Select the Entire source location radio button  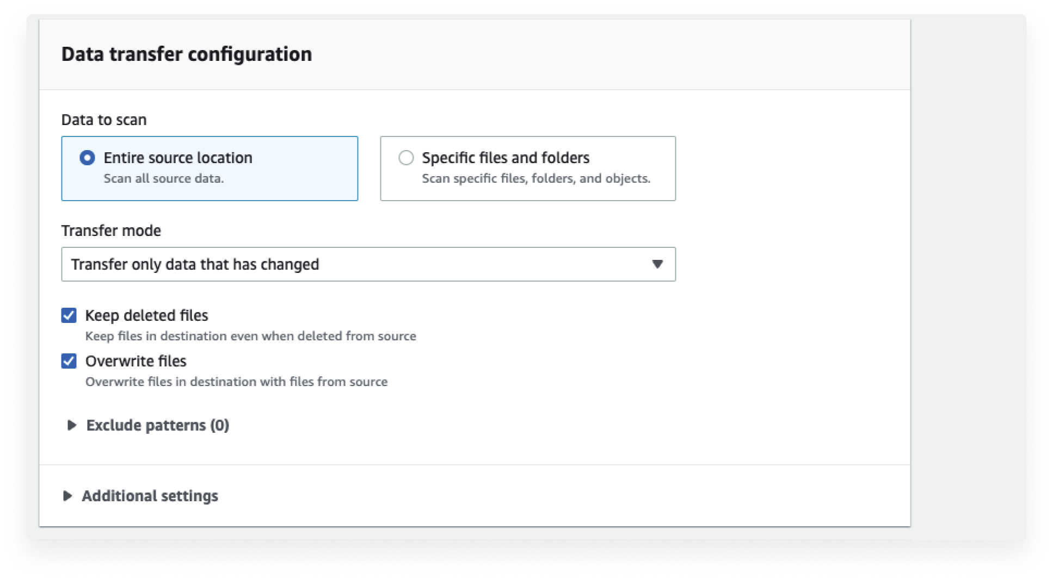click(x=87, y=158)
